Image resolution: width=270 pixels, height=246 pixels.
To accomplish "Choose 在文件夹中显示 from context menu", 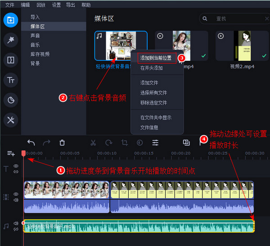I will [156, 118].
